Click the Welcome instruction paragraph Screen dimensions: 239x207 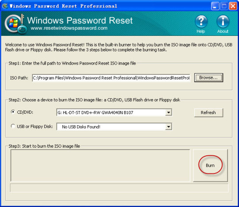point(119,47)
